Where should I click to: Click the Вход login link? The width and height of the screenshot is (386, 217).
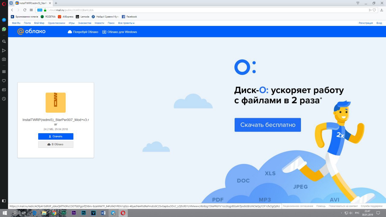pyautogui.click(x=379, y=23)
